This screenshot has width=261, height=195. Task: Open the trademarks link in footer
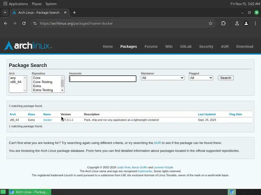tap(145, 171)
